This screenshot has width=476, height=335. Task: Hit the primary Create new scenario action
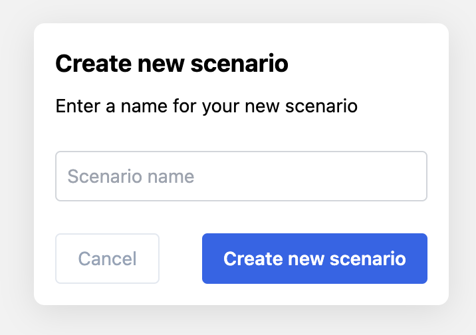pos(314,259)
